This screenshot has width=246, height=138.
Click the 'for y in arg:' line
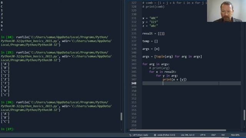point(167,76)
